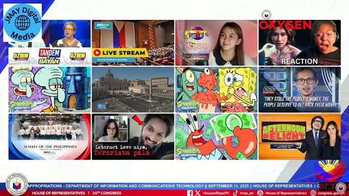Open the OXYGEN Reaction video thumbnail
Viewport: 349px width, 196px height.
pyautogui.click(x=300, y=43)
